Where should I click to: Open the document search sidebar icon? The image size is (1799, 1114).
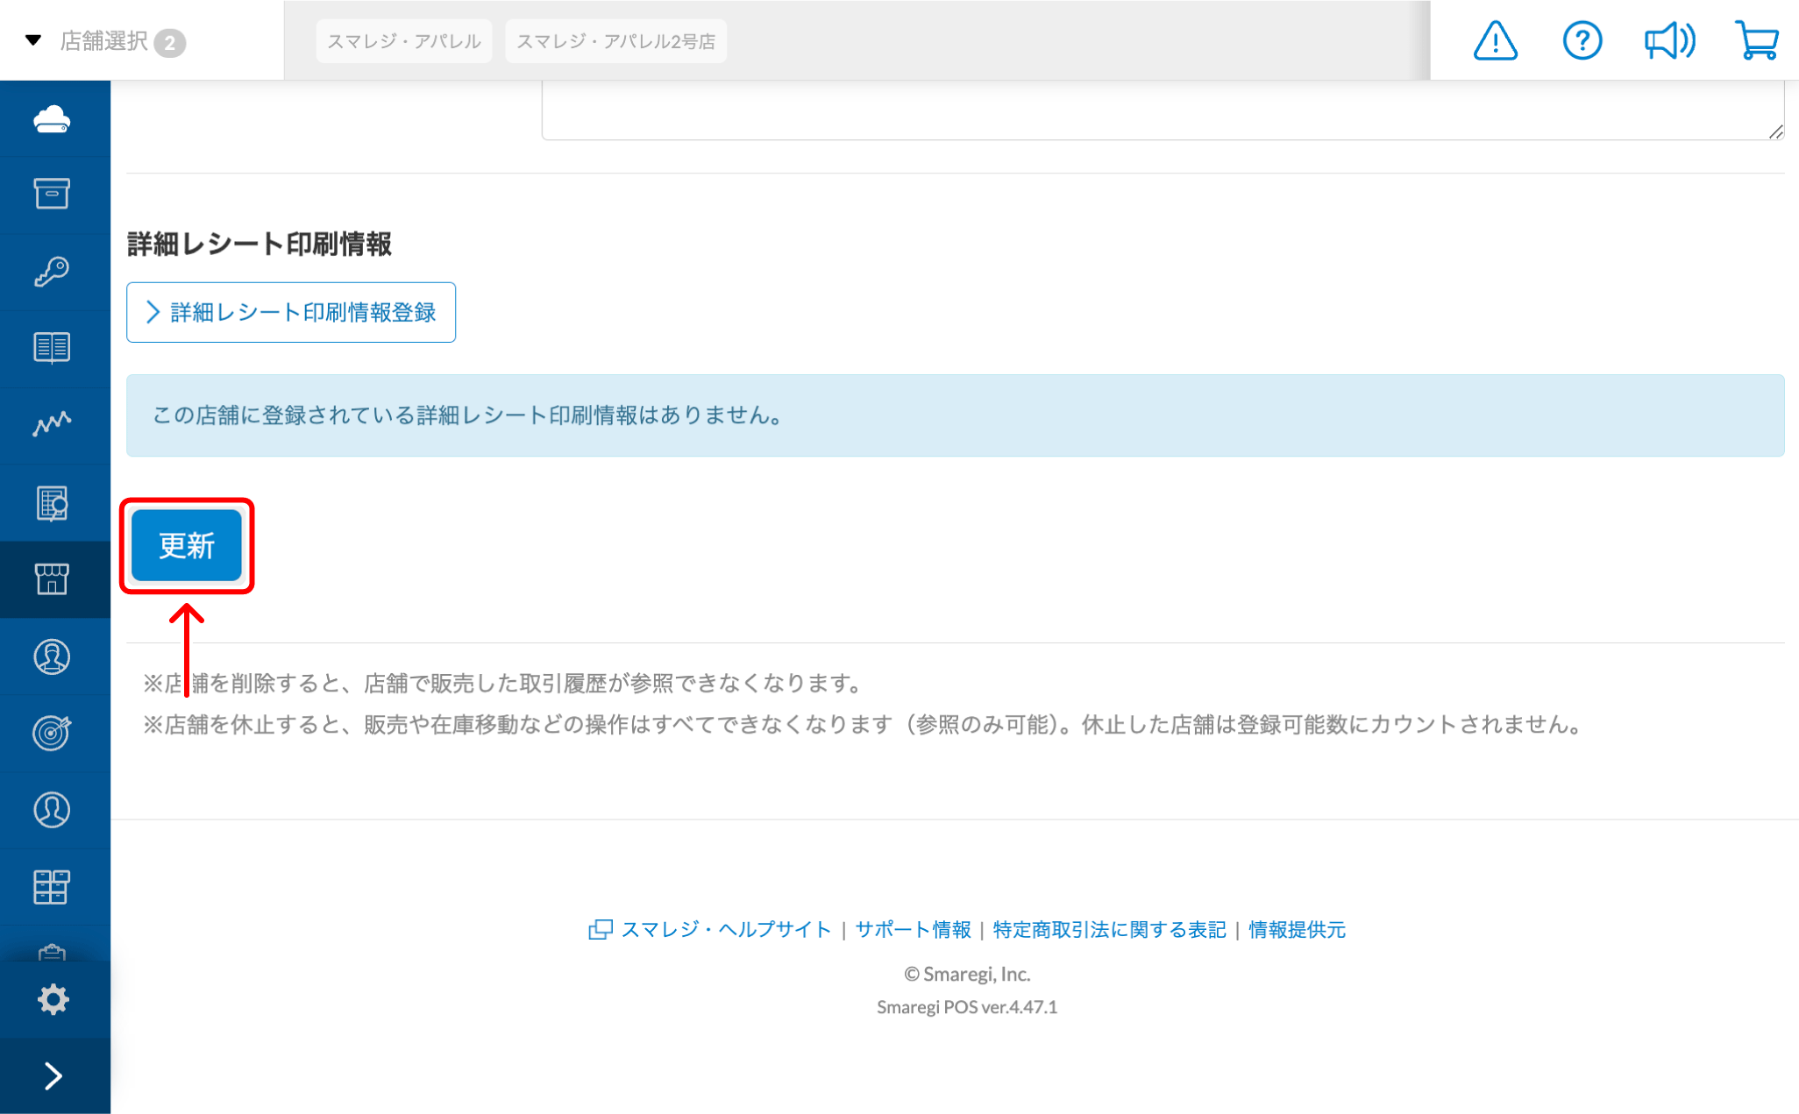click(x=53, y=503)
